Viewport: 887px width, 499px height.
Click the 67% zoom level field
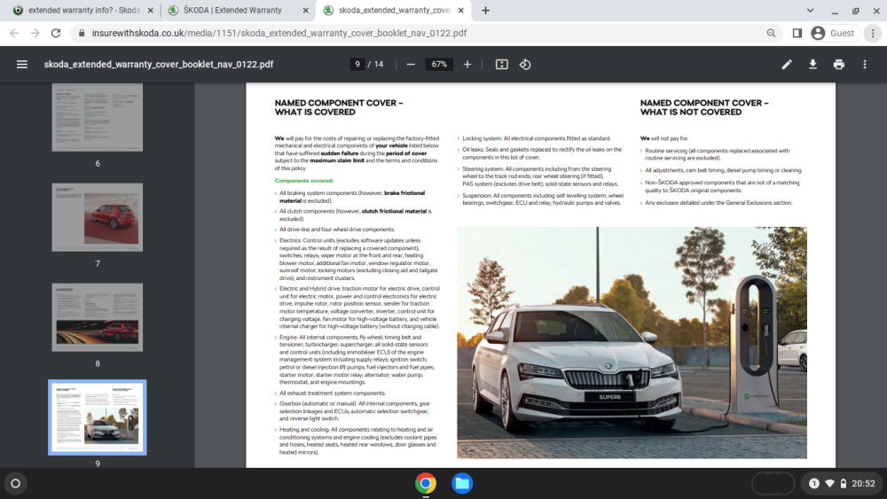[x=439, y=65]
